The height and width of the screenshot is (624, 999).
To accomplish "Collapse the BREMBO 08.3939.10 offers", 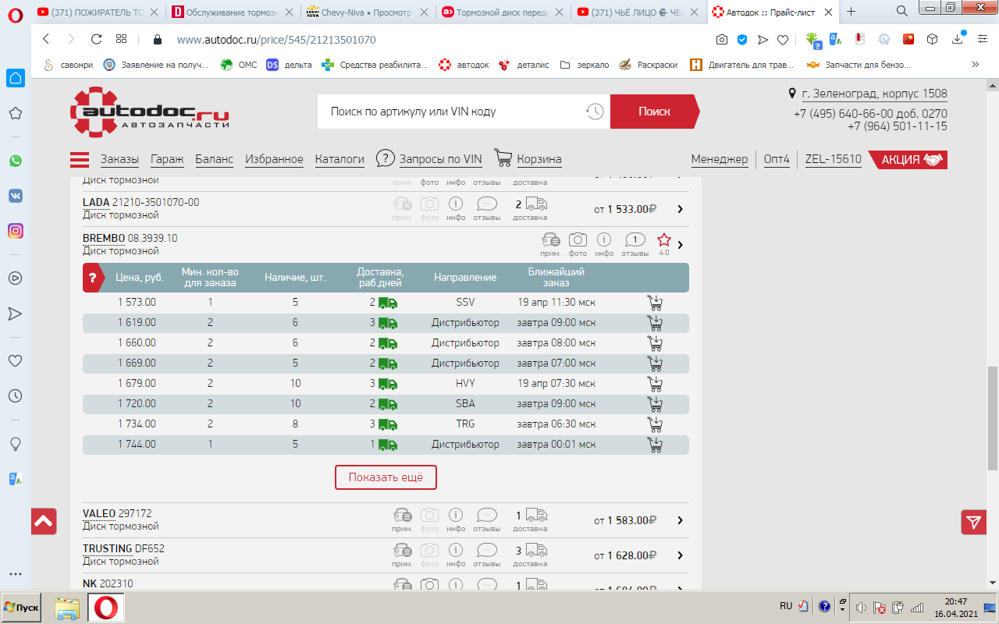I will click(680, 245).
